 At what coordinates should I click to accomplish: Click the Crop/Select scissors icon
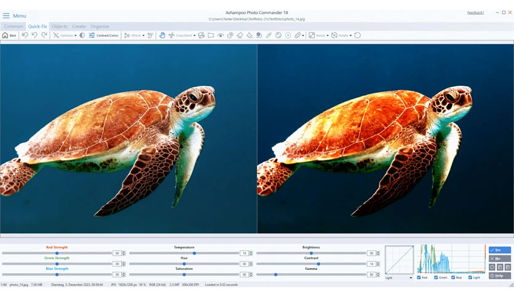[172, 36]
